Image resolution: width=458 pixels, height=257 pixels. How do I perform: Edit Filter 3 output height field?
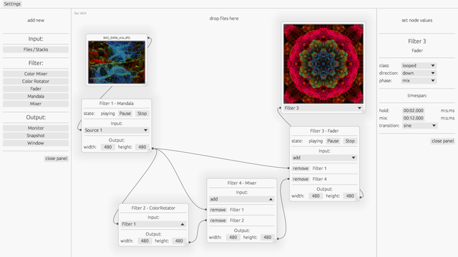point(350,196)
